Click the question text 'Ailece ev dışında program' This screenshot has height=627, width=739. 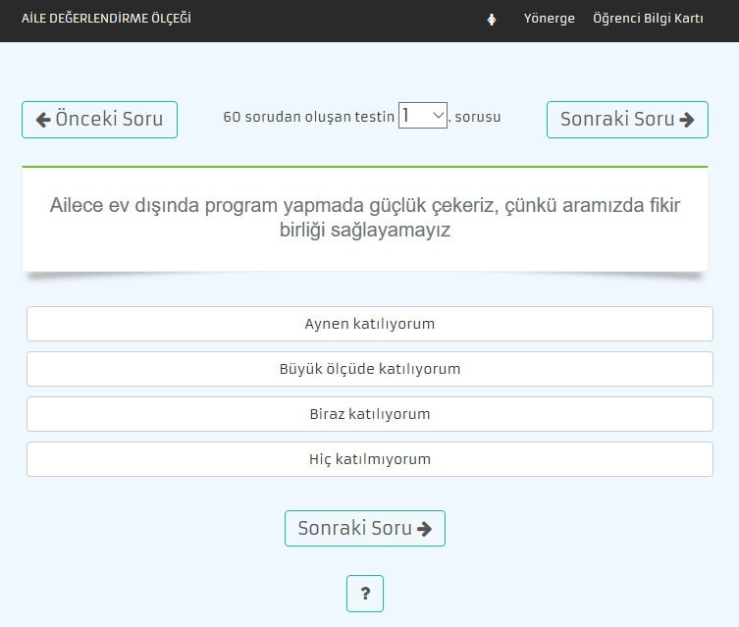(365, 218)
